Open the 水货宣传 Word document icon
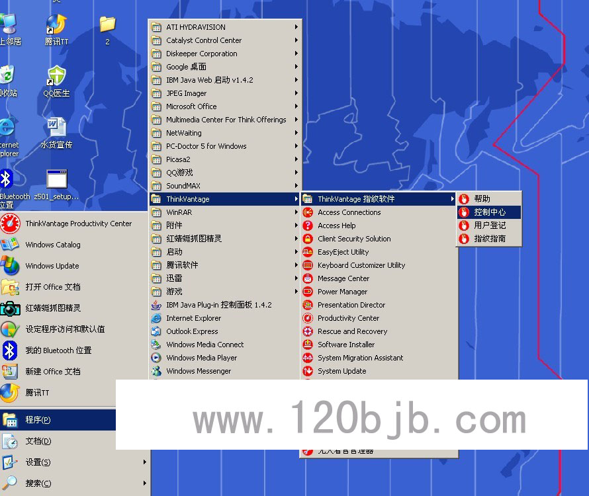This screenshot has height=496, width=589. pyautogui.click(x=57, y=127)
